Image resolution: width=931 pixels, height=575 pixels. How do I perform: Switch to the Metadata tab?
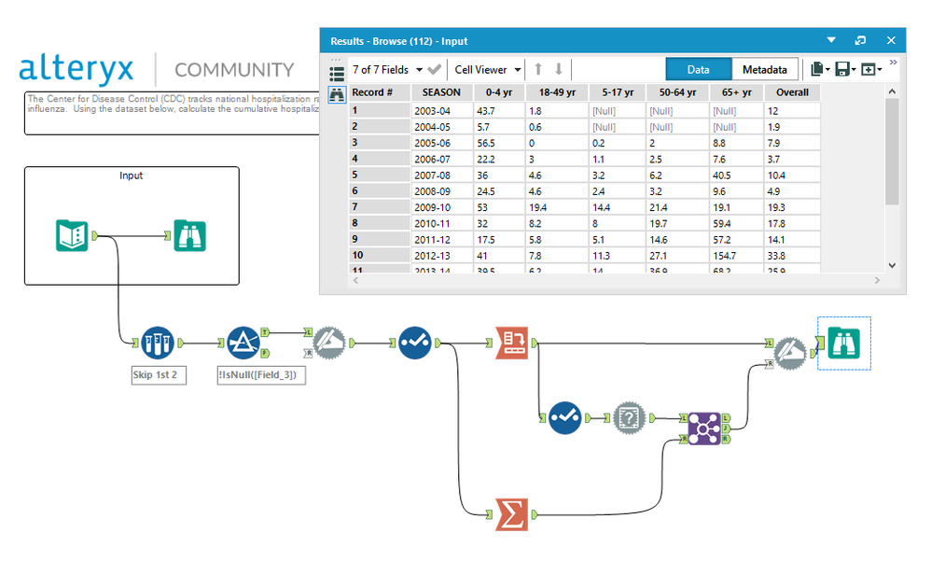(x=765, y=69)
